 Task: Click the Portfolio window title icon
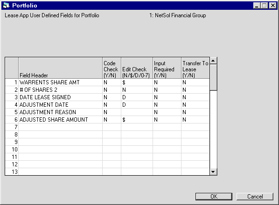tap(6, 6)
